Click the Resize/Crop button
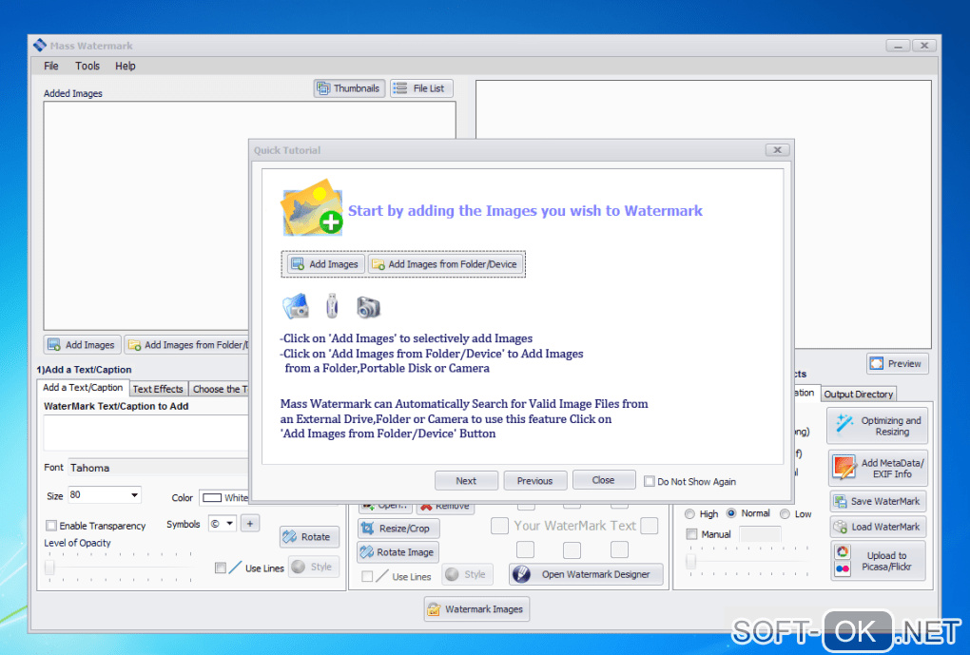 coord(398,529)
